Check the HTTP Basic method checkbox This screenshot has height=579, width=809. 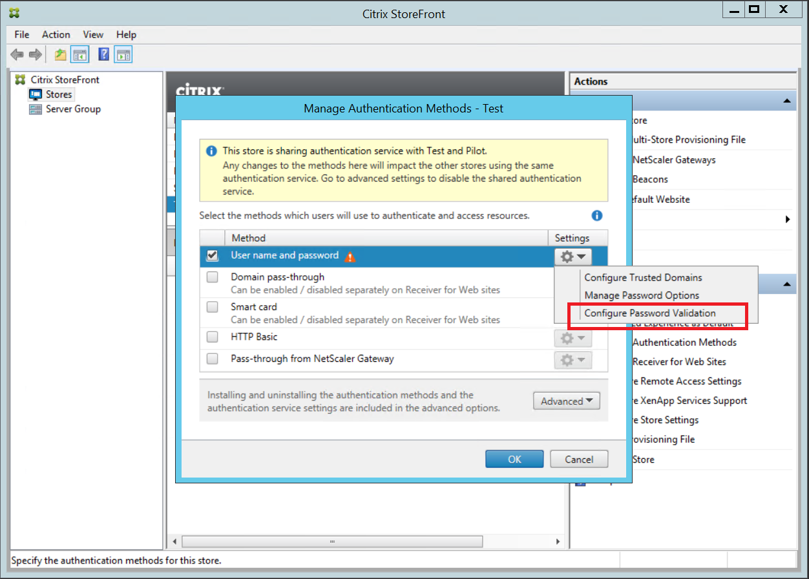212,337
